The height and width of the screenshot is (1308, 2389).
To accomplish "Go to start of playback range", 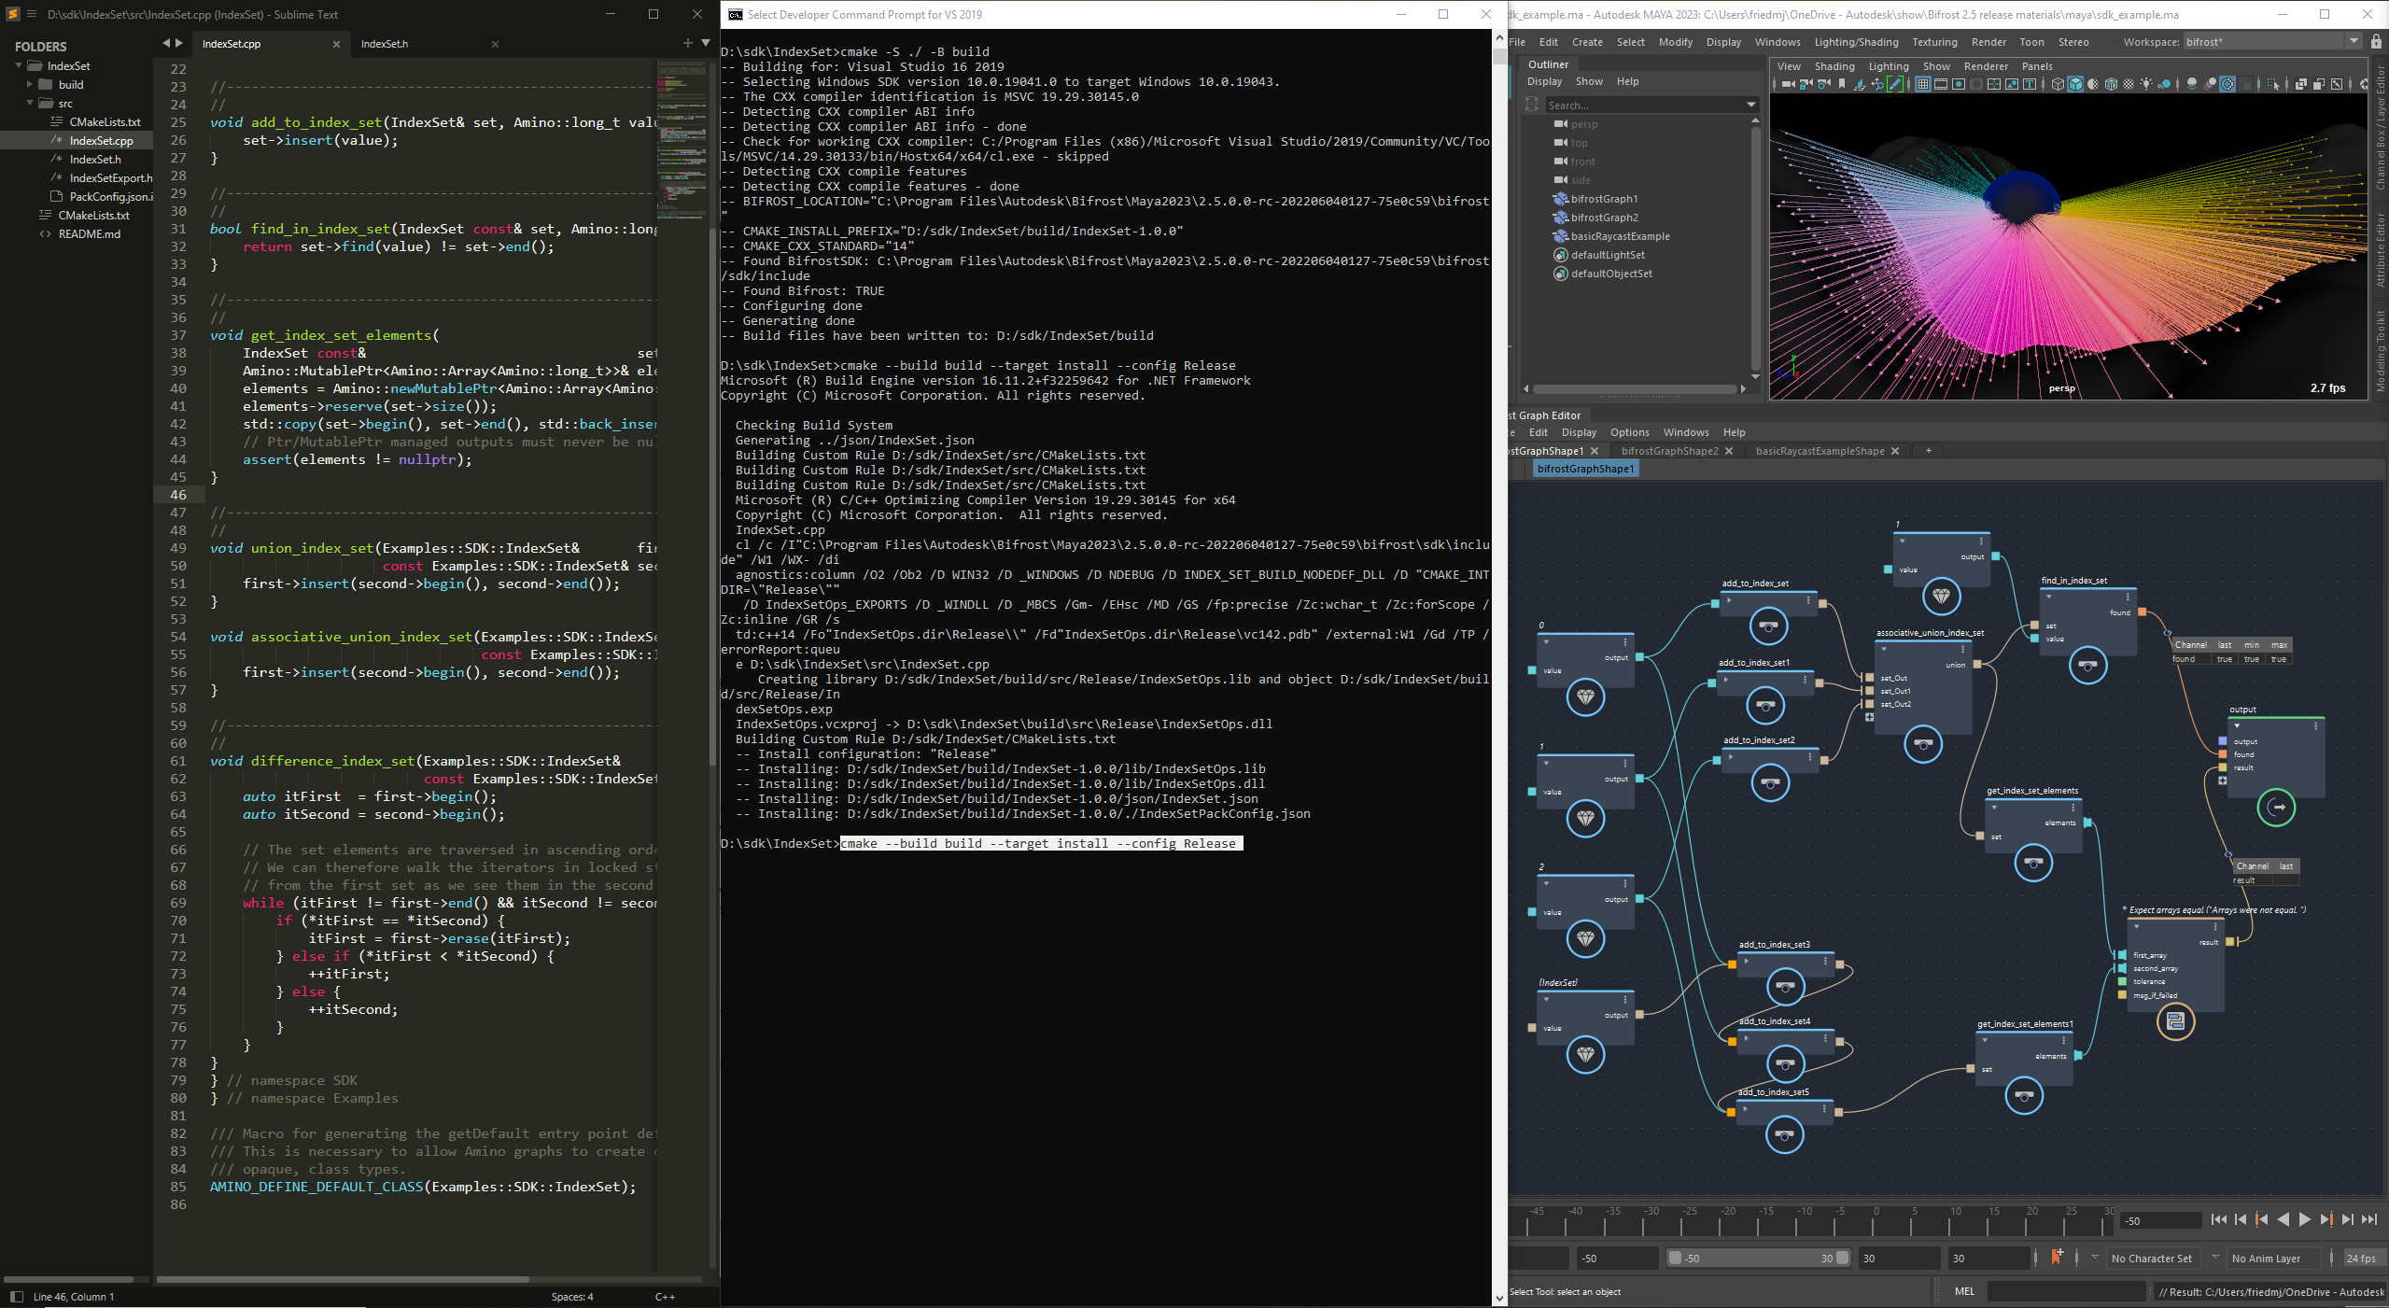I will click(x=2219, y=1219).
